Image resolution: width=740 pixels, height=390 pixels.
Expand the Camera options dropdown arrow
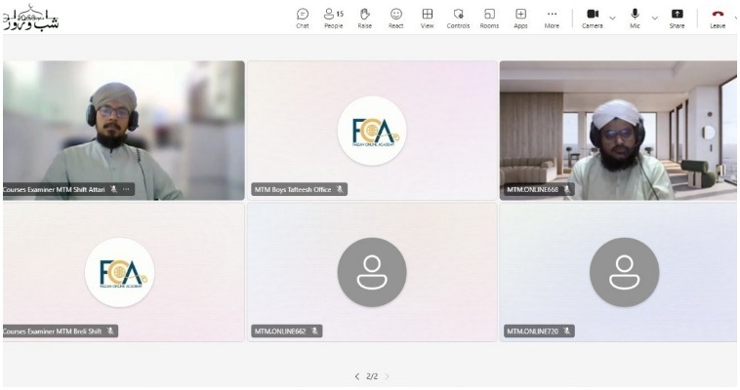(x=612, y=17)
